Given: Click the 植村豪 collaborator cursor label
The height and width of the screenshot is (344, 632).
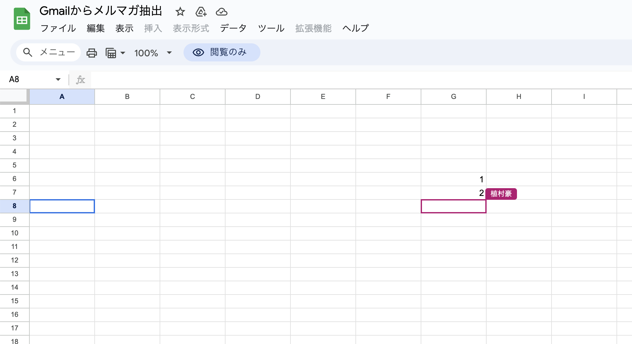Looking at the screenshot, I should tap(501, 194).
